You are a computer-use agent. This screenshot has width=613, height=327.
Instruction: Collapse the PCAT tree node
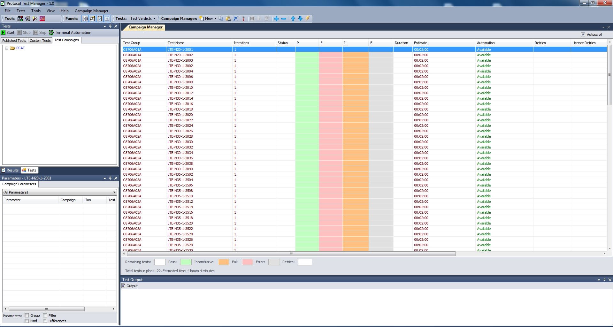click(6, 48)
